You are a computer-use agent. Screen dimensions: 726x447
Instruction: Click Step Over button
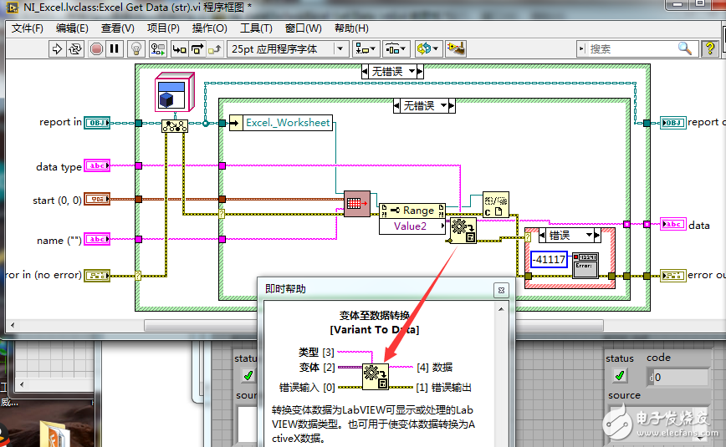coord(197,48)
